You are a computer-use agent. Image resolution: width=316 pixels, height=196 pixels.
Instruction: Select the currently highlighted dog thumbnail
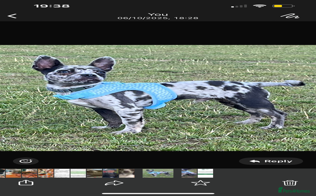[158, 173]
